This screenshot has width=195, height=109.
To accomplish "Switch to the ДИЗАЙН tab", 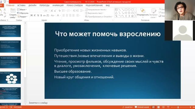I will (32, 5).
